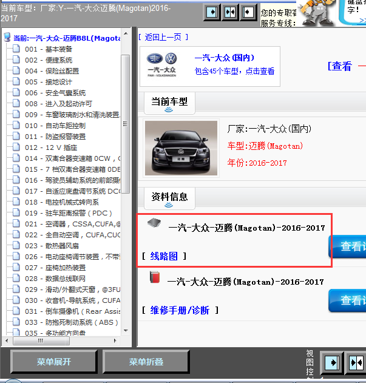366x383 pixels.
Task: Click the gray wiring diagram module icon
Action: (x=154, y=223)
